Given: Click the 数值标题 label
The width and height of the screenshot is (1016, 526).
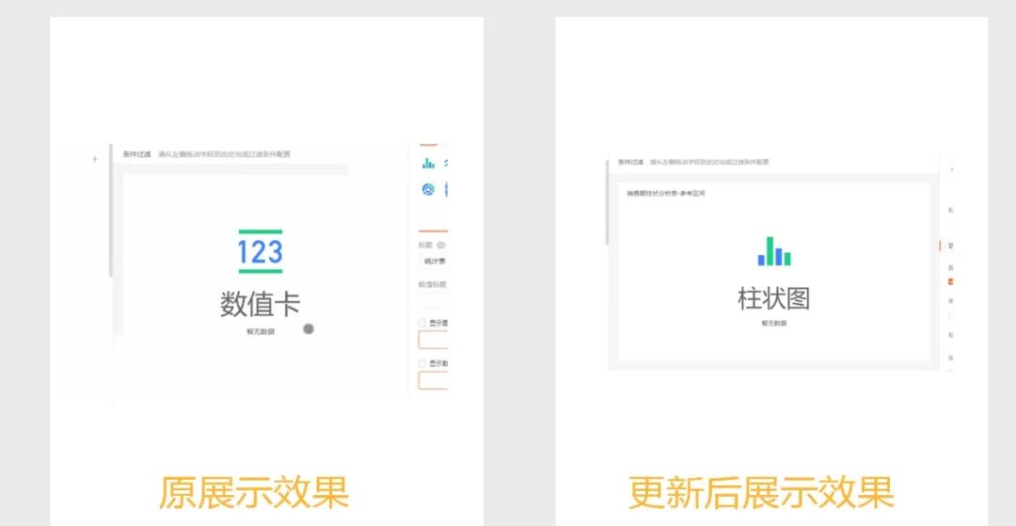Looking at the screenshot, I should (432, 284).
